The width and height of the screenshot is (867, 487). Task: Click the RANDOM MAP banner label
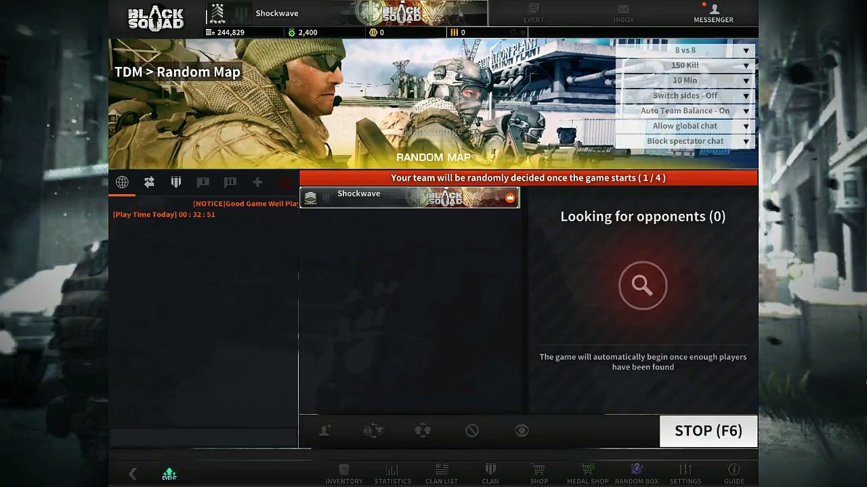click(x=433, y=158)
